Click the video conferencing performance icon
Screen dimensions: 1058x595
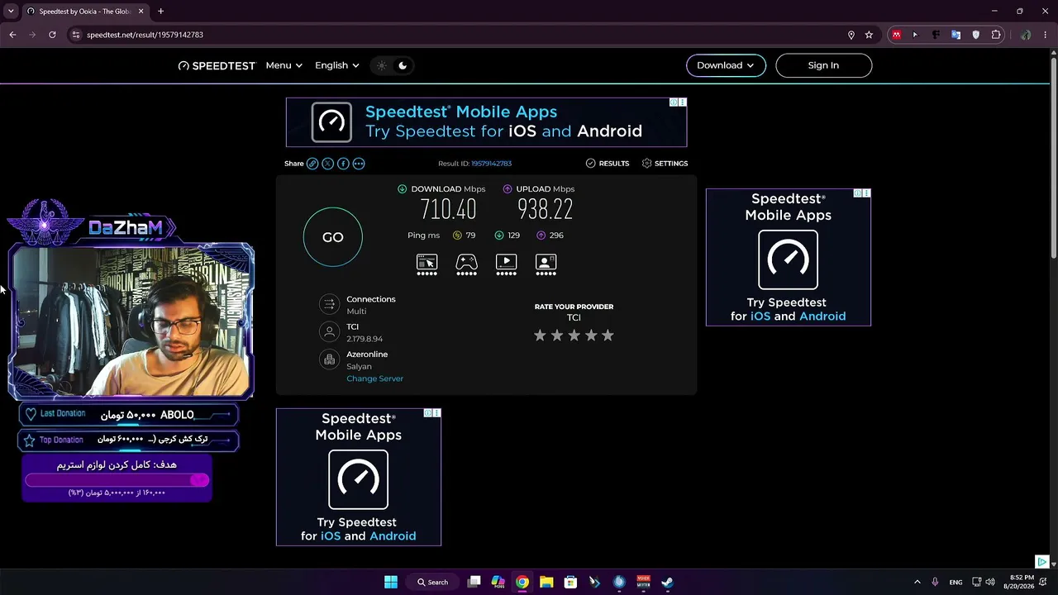(546, 264)
